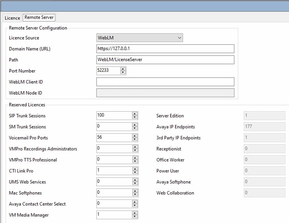Click the Avaya IP Endpoints label
Image resolution: width=289 pixels, height=223 pixels.
pyautogui.click(x=175, y=127)
